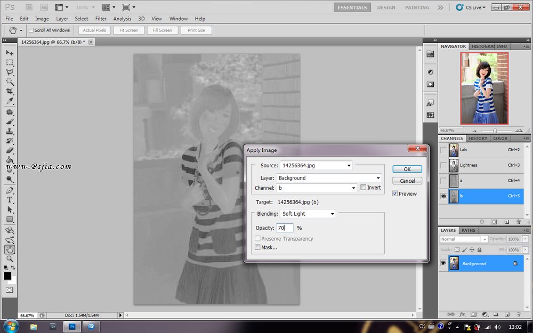
Task: Open the Blending mode dropdown
Action: tap(308, 214)
